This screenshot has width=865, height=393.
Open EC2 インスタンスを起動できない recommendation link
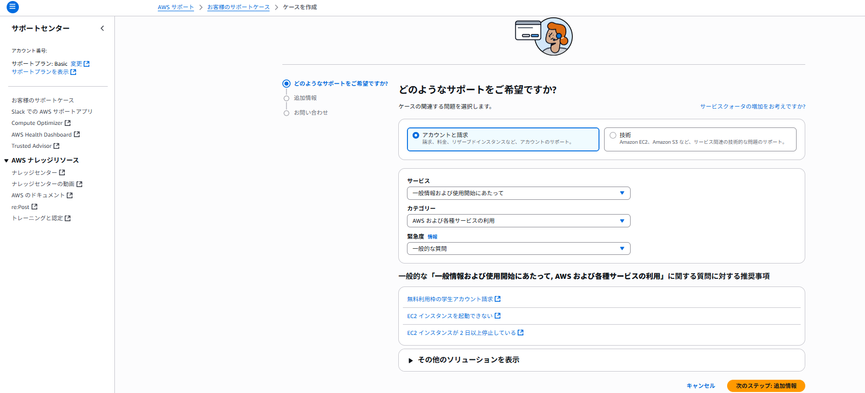point(450,316)
